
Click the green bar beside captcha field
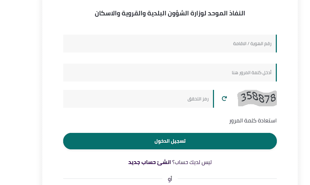coord(214,99)
